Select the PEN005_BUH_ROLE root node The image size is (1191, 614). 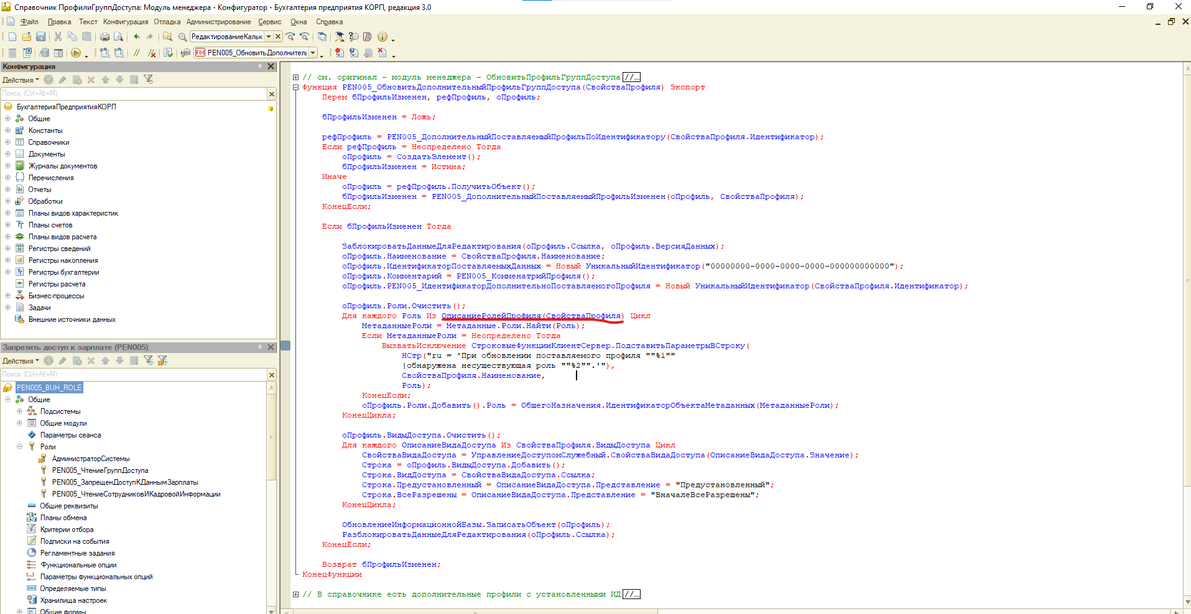(49, 388)
